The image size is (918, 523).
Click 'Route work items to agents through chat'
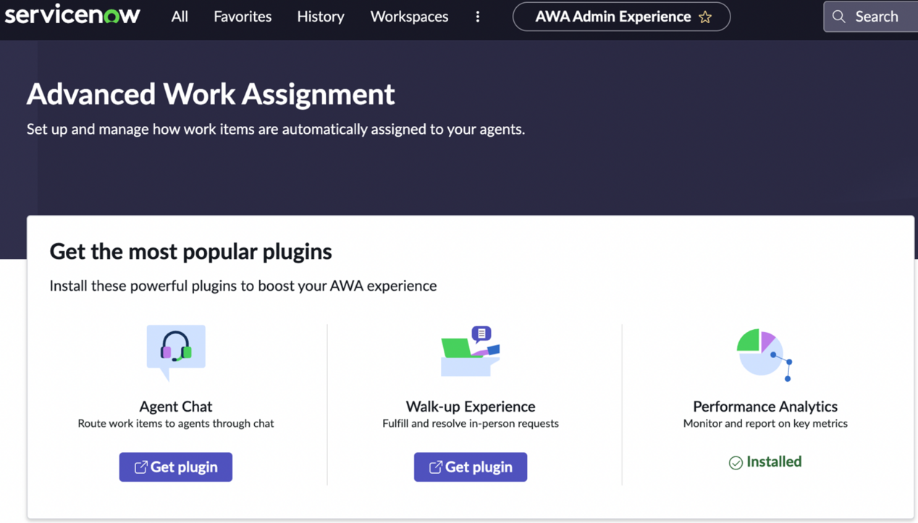tap(176, 424)
